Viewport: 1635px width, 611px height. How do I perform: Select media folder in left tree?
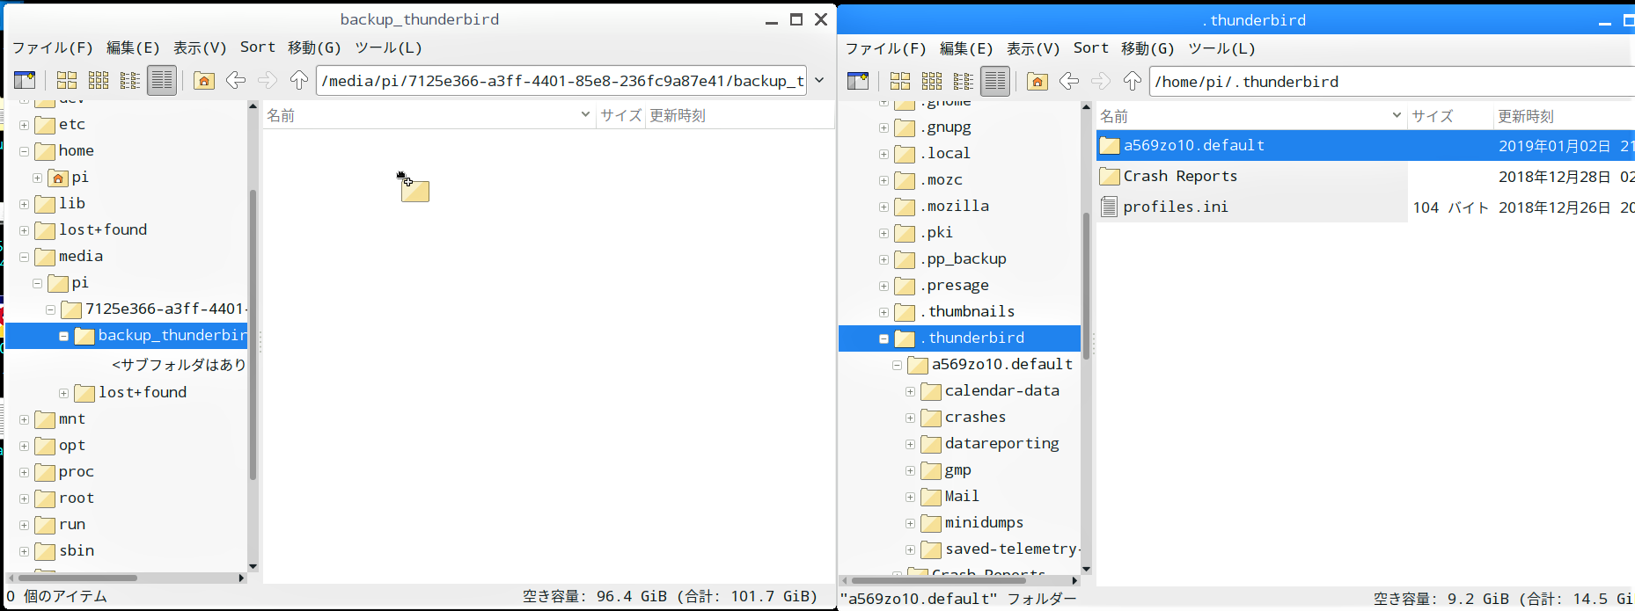point(81,257)
